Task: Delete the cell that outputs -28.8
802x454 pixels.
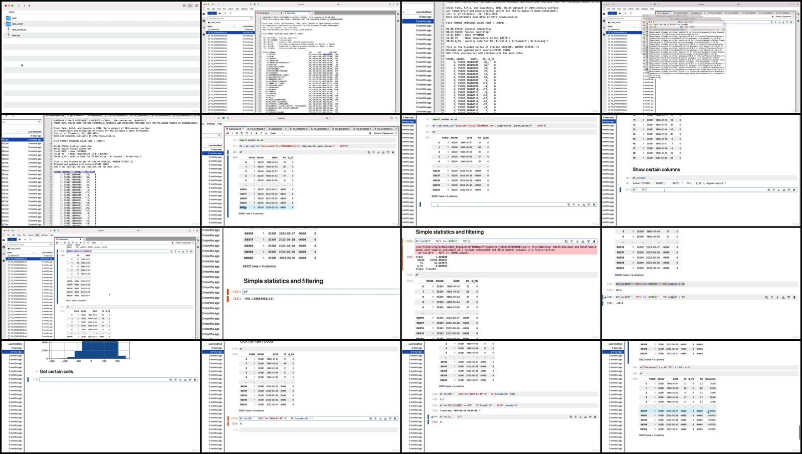Action: pos(794,297)
